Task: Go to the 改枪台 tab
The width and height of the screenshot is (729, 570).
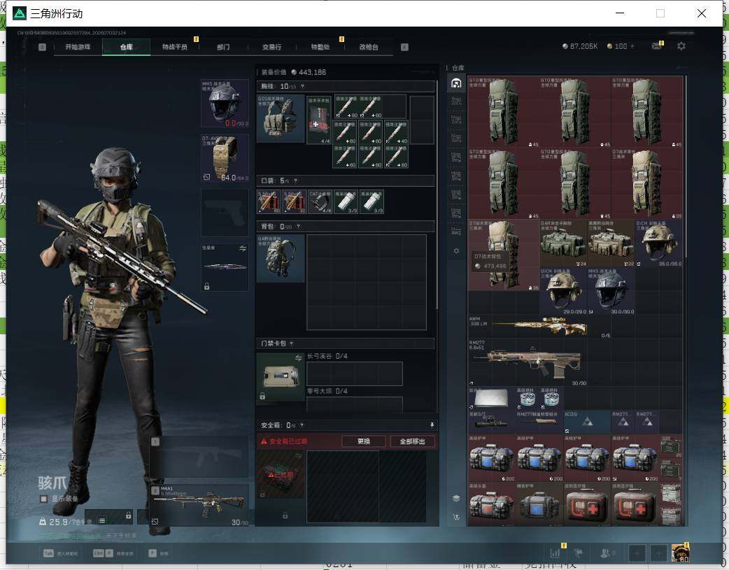Action: coord(369,47)
